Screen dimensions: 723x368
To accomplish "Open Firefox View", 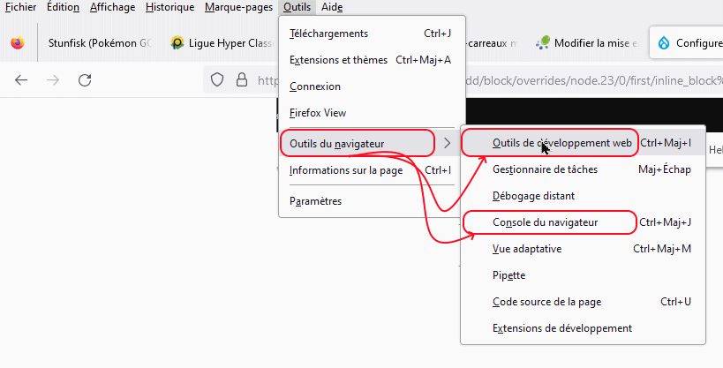I will click(x=373, y=113).
